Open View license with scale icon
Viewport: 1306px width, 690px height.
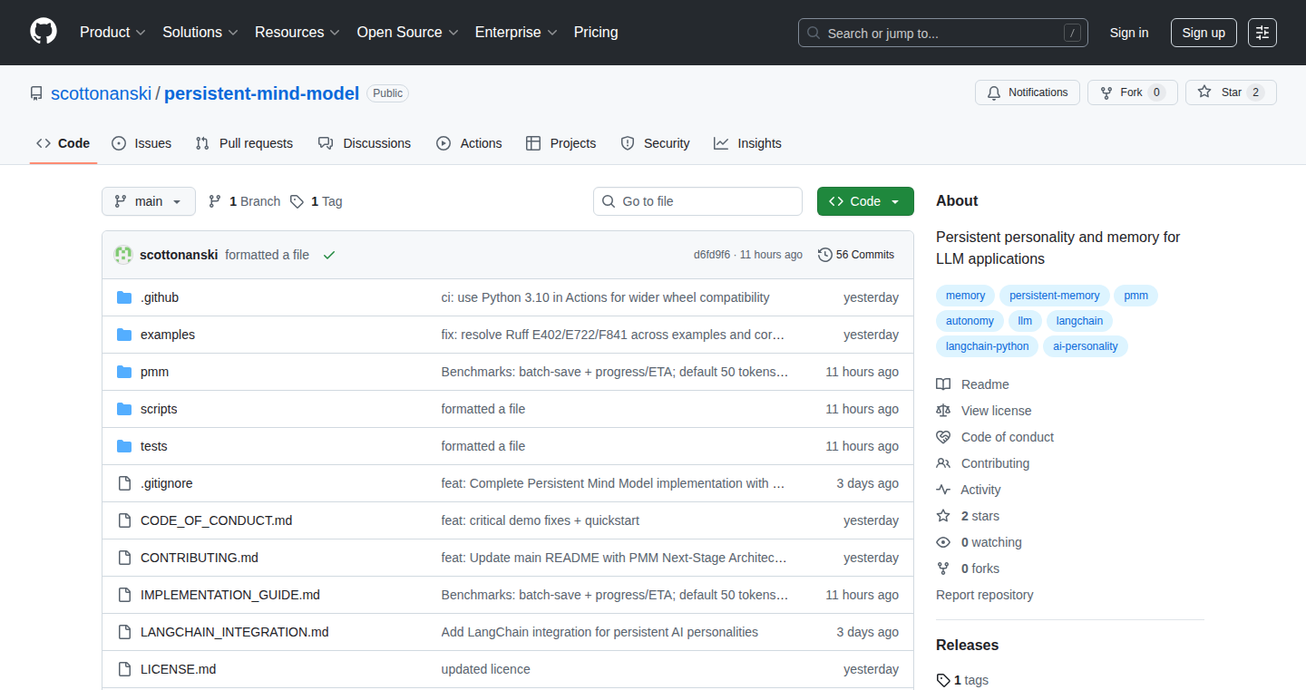point(983,411)
